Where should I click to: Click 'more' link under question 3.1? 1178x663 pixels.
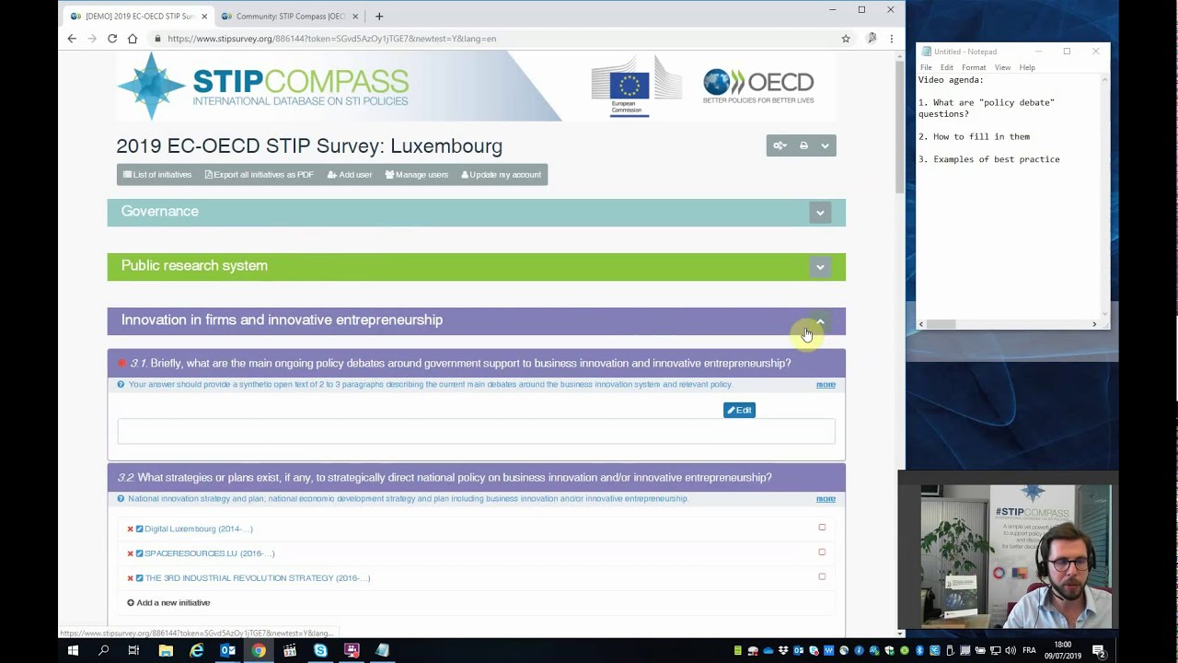pos(826,385)
